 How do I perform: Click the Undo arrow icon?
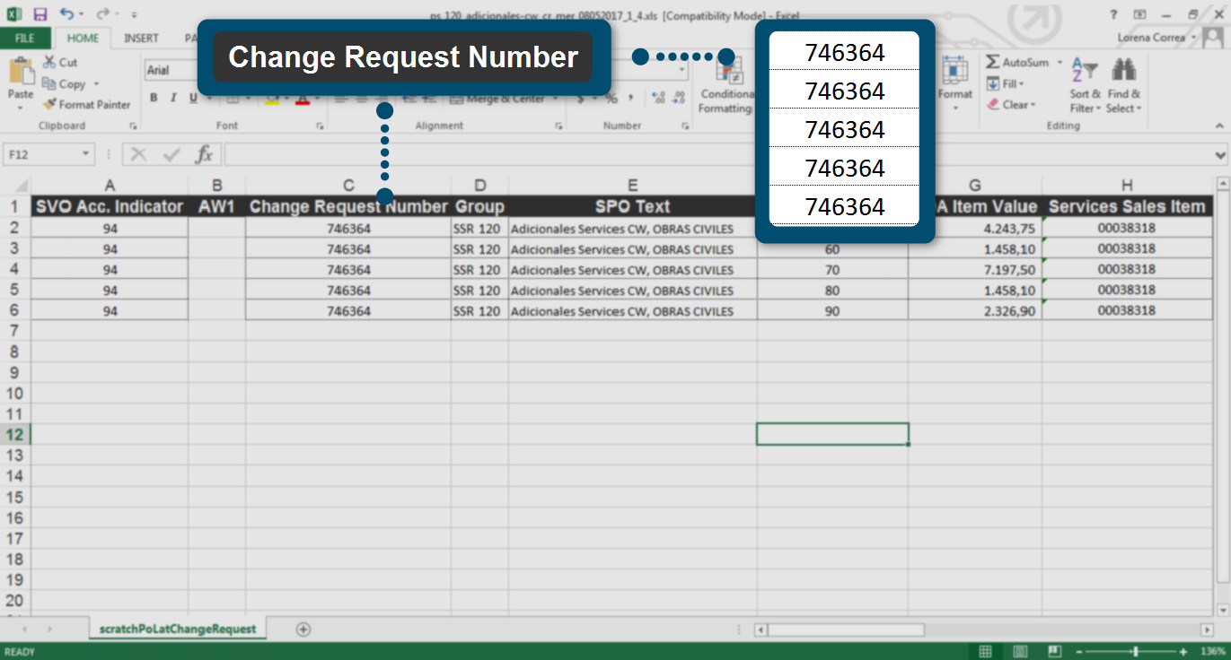click(x=66, y=14)
